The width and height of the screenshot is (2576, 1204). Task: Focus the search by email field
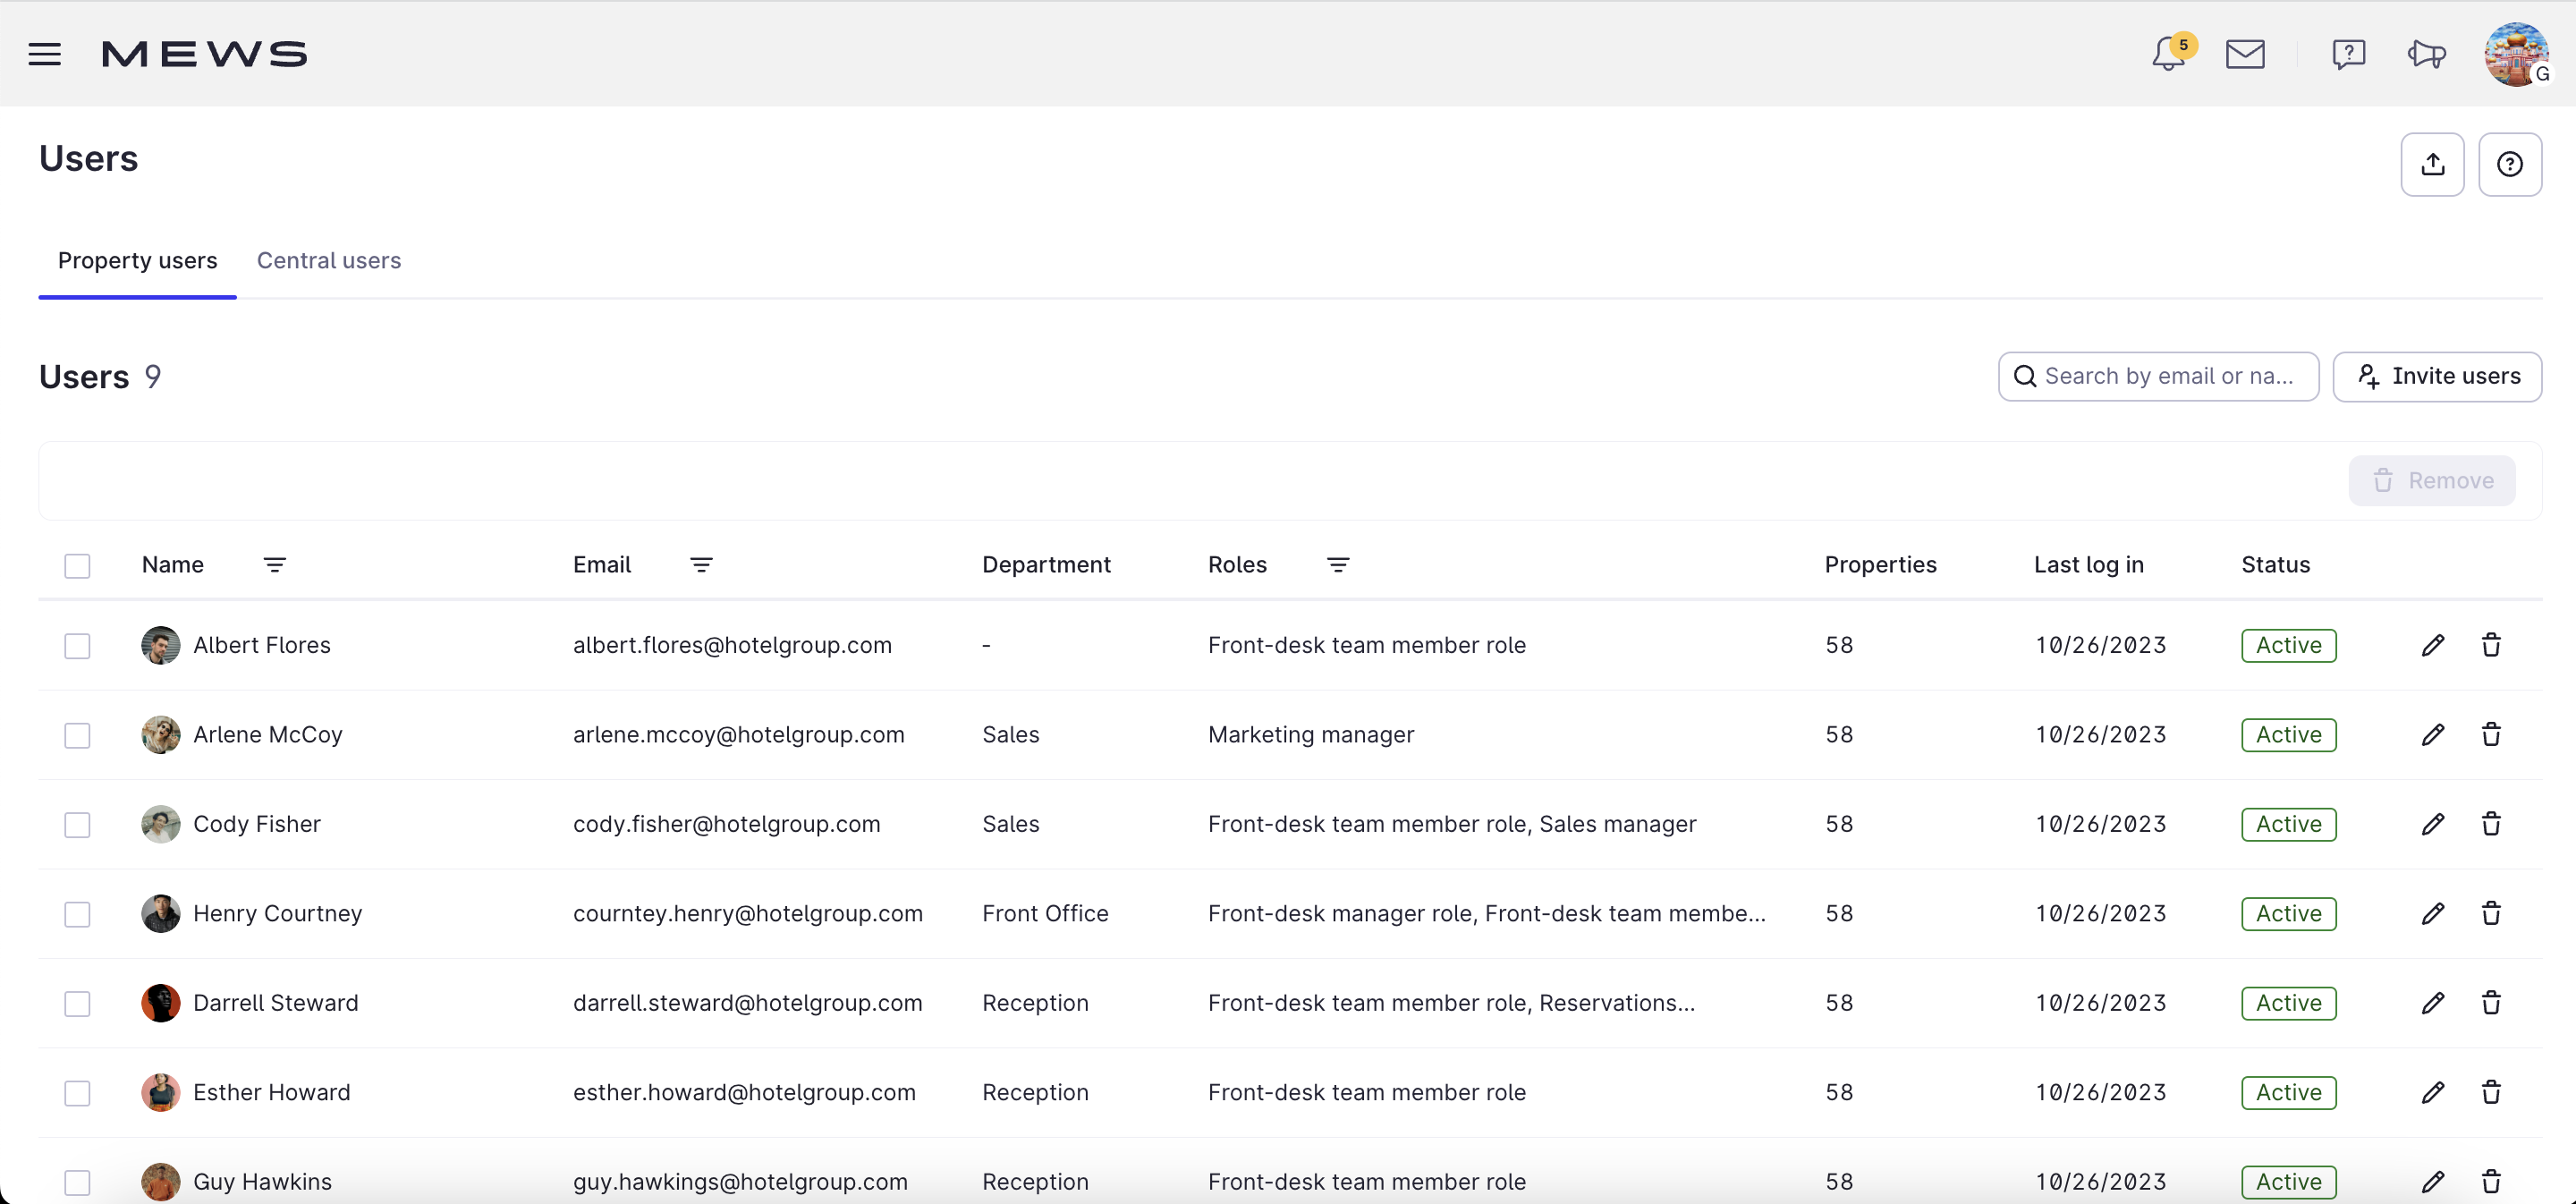tap(2168, 376)
